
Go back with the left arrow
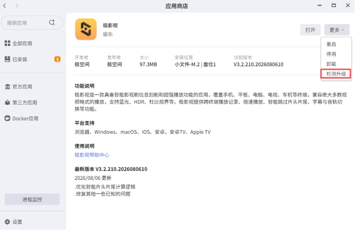click(4, 6)
